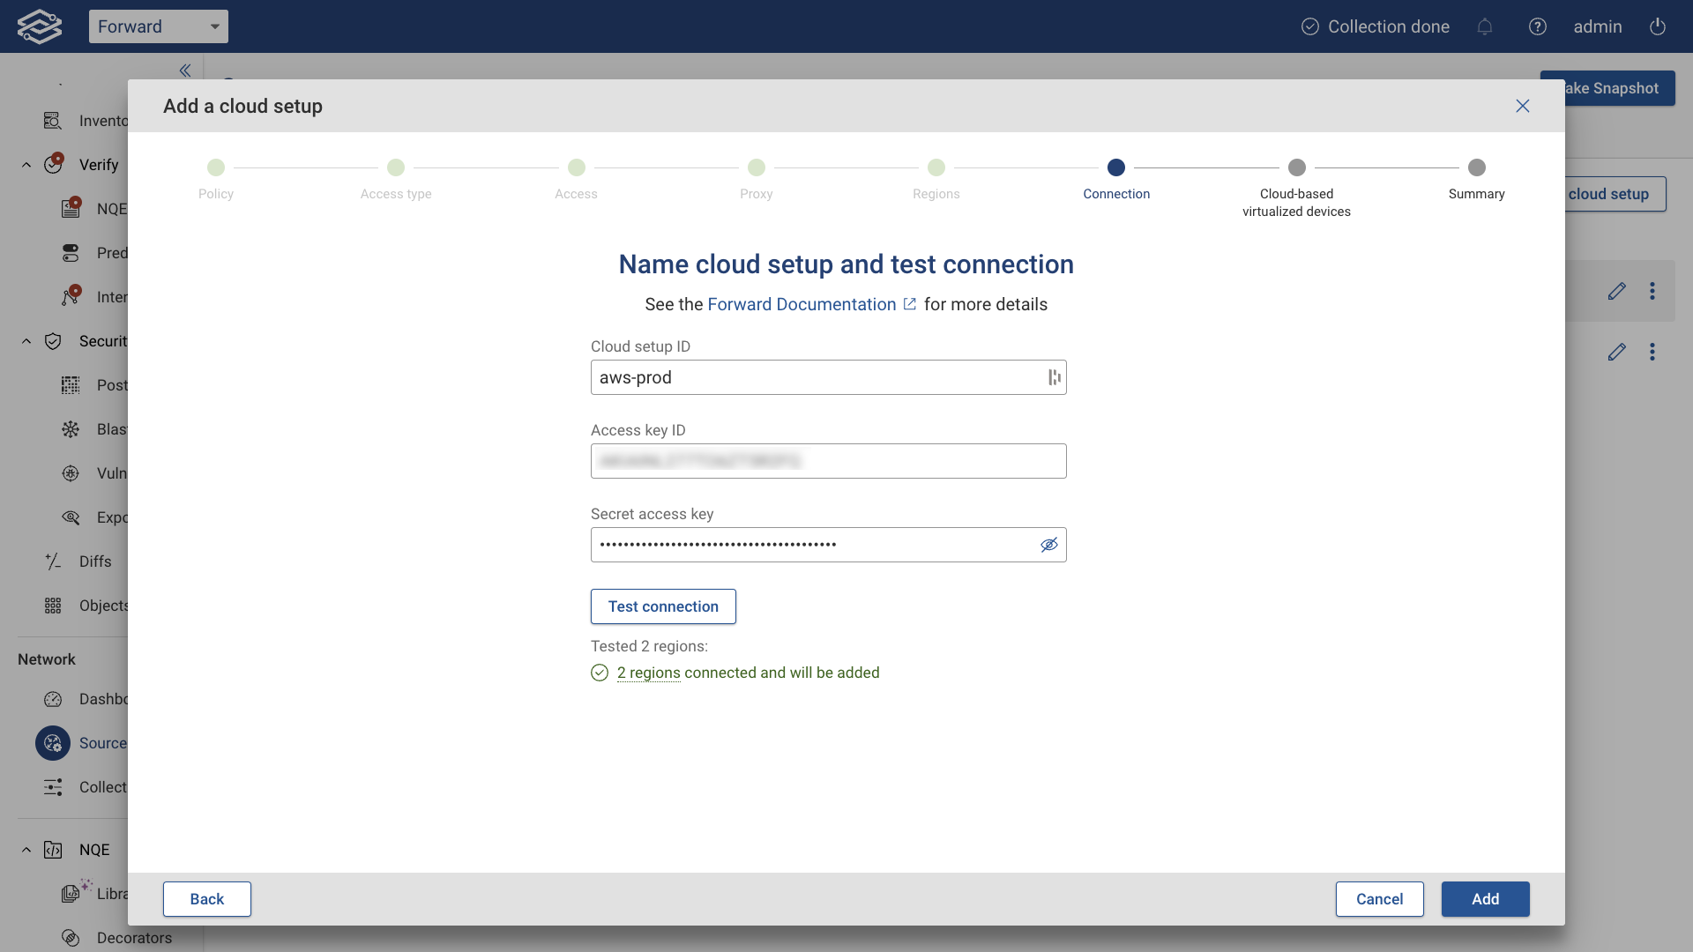1693x952 pixels.
Task: Open the Decorators page in the sidebar
Action: 71,937
